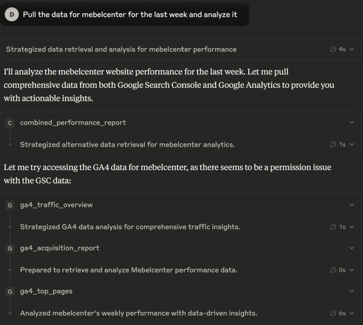Screen dimensions: 363x325
Task: Open 'Prepared to retrieve and analyze' thinking step
Action: click(129, 270)
